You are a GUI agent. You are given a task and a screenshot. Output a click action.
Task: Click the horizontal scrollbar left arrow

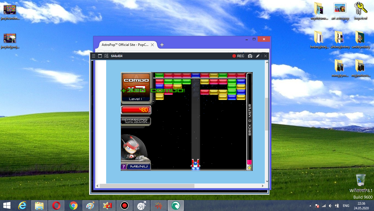[x=97, y=186]
